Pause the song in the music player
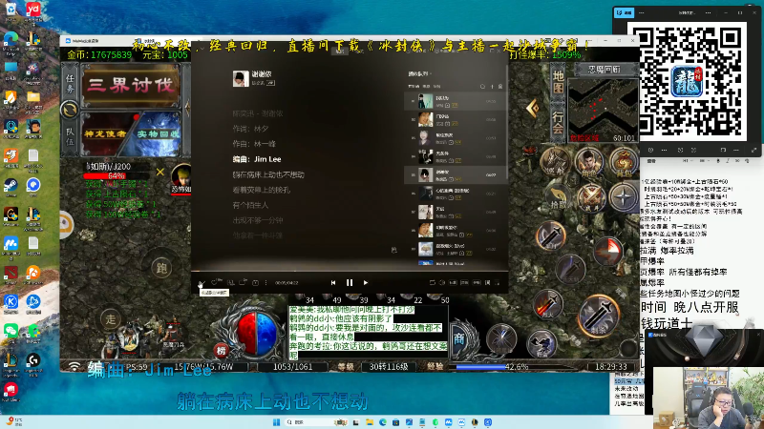This screenshot has height=429, width=764. click(350, 282)
